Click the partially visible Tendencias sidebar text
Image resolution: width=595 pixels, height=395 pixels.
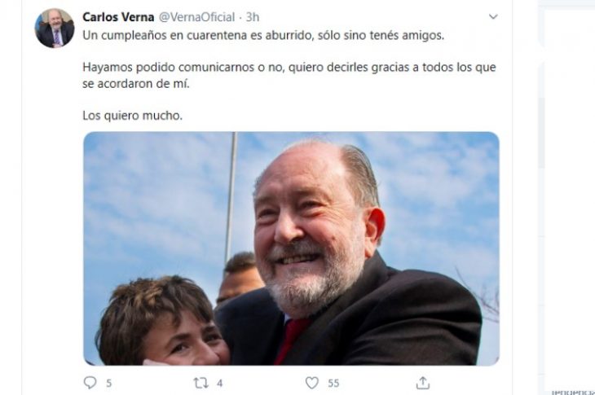573,392
